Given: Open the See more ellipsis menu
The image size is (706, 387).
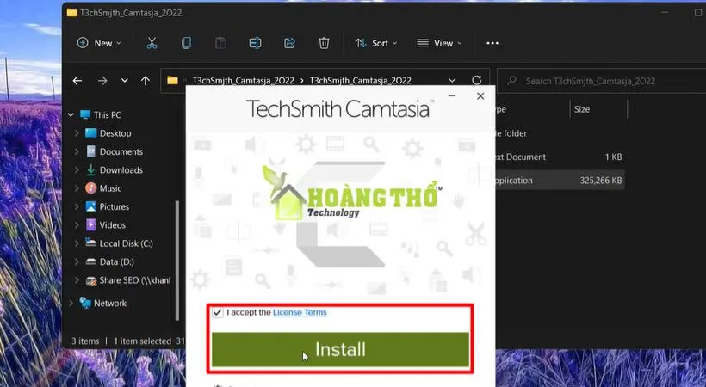Looking at the screenshot, I should [x=492, y=43].
